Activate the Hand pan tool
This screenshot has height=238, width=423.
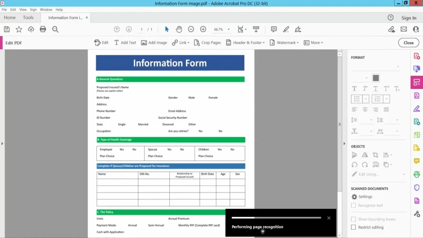[179, 29]
